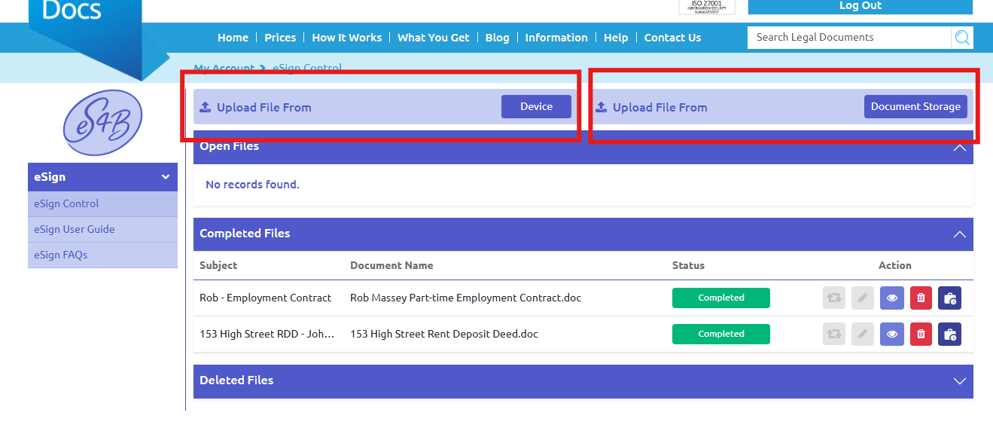Screen dimensions: 993x443
Task: Open eSign User Guide in sidebar
Action: pos(75,229)
